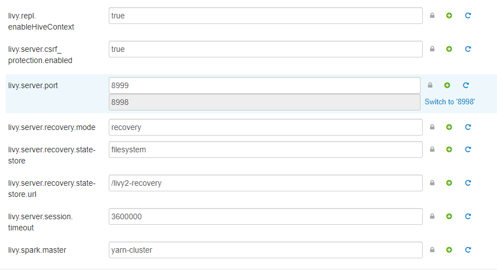Viewport: 497px width, 270px height.
Task: Click the lock icon for livy.server.session.timeout
Action: pos(432,216)
